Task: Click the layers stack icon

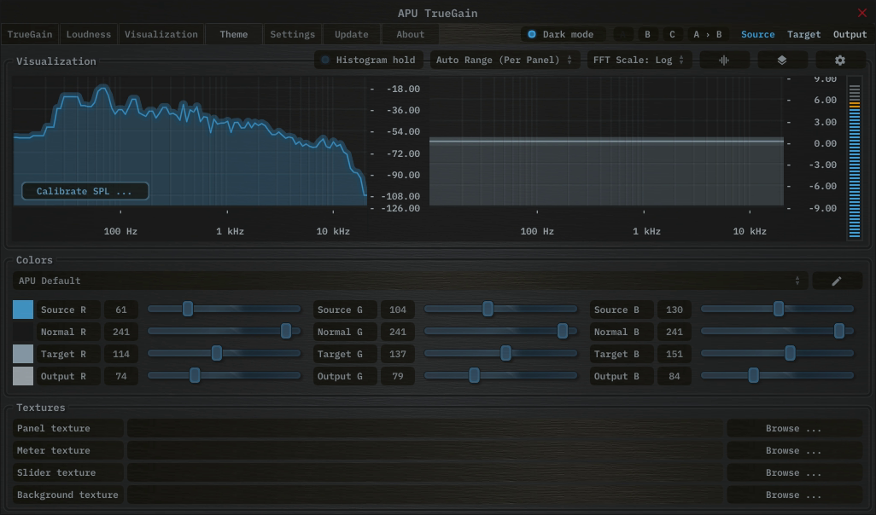Action: coord(781,61)
